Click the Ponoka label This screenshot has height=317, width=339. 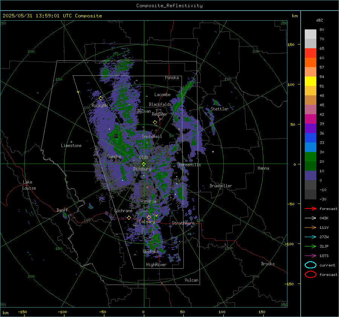pos(172,78)
